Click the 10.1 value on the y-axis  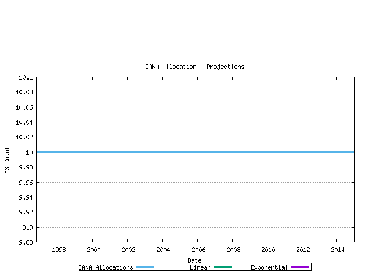(26, 77)
